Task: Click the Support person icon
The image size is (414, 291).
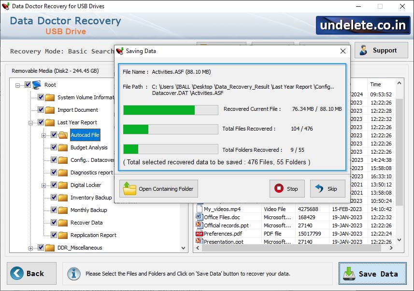Action: [x=363, y=50]
